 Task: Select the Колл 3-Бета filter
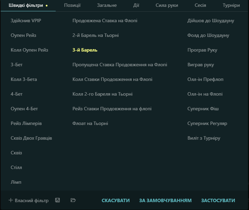(24, 79)
